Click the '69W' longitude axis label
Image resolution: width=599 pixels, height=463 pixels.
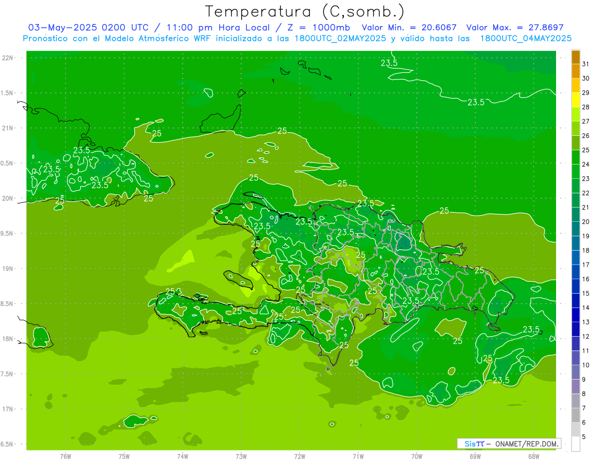point(475,457)
